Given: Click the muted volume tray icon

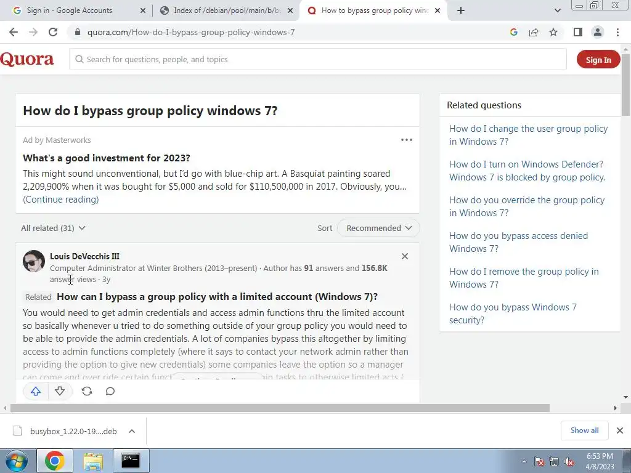Looking at the screenshot, I should click(x=569, y=461).
